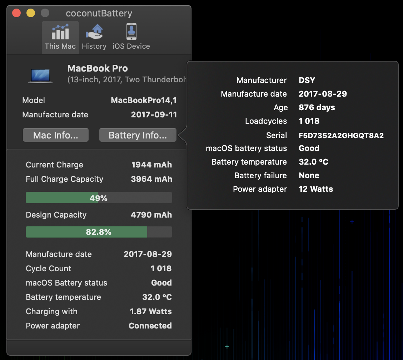The width and height of the screenshot is (403, 360).
Task: Select the '876 days' age value
Action: coord(317,107)
